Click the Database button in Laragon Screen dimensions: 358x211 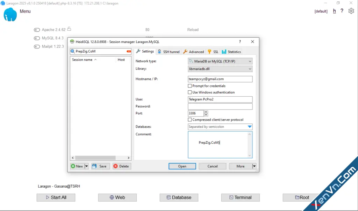click(x=179, y=197)
